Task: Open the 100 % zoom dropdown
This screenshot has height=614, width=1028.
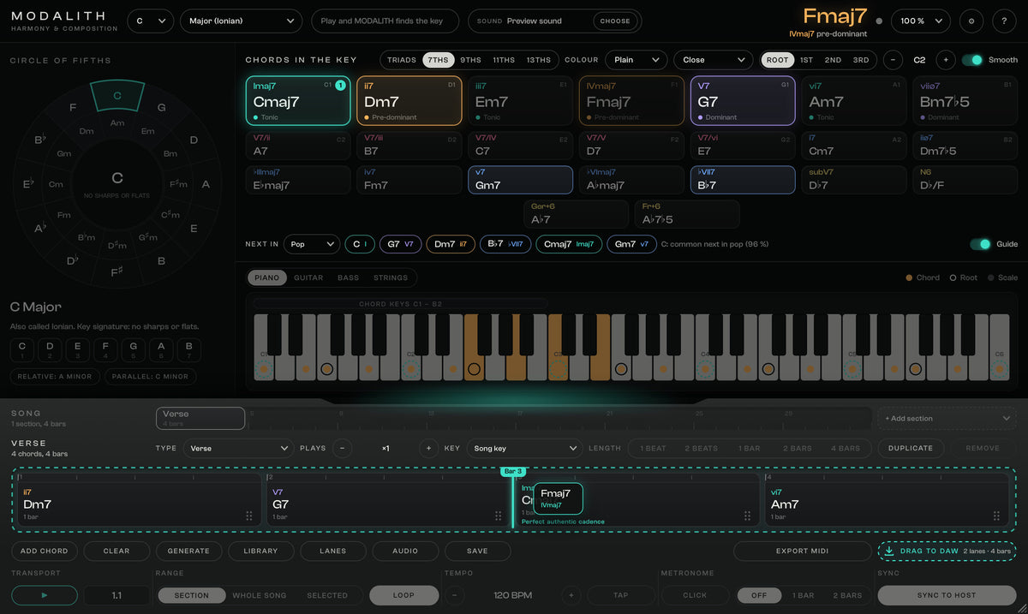Action: pyautogui.click(x=921, y=21)
